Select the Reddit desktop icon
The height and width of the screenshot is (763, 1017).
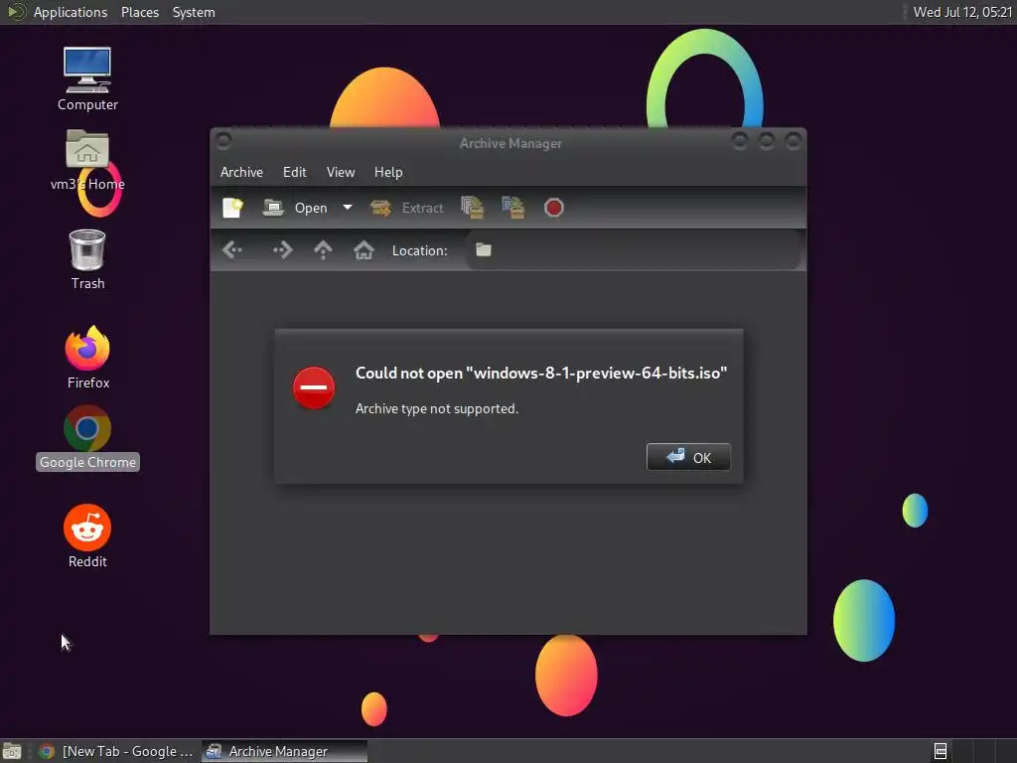(x=87, y=536)
